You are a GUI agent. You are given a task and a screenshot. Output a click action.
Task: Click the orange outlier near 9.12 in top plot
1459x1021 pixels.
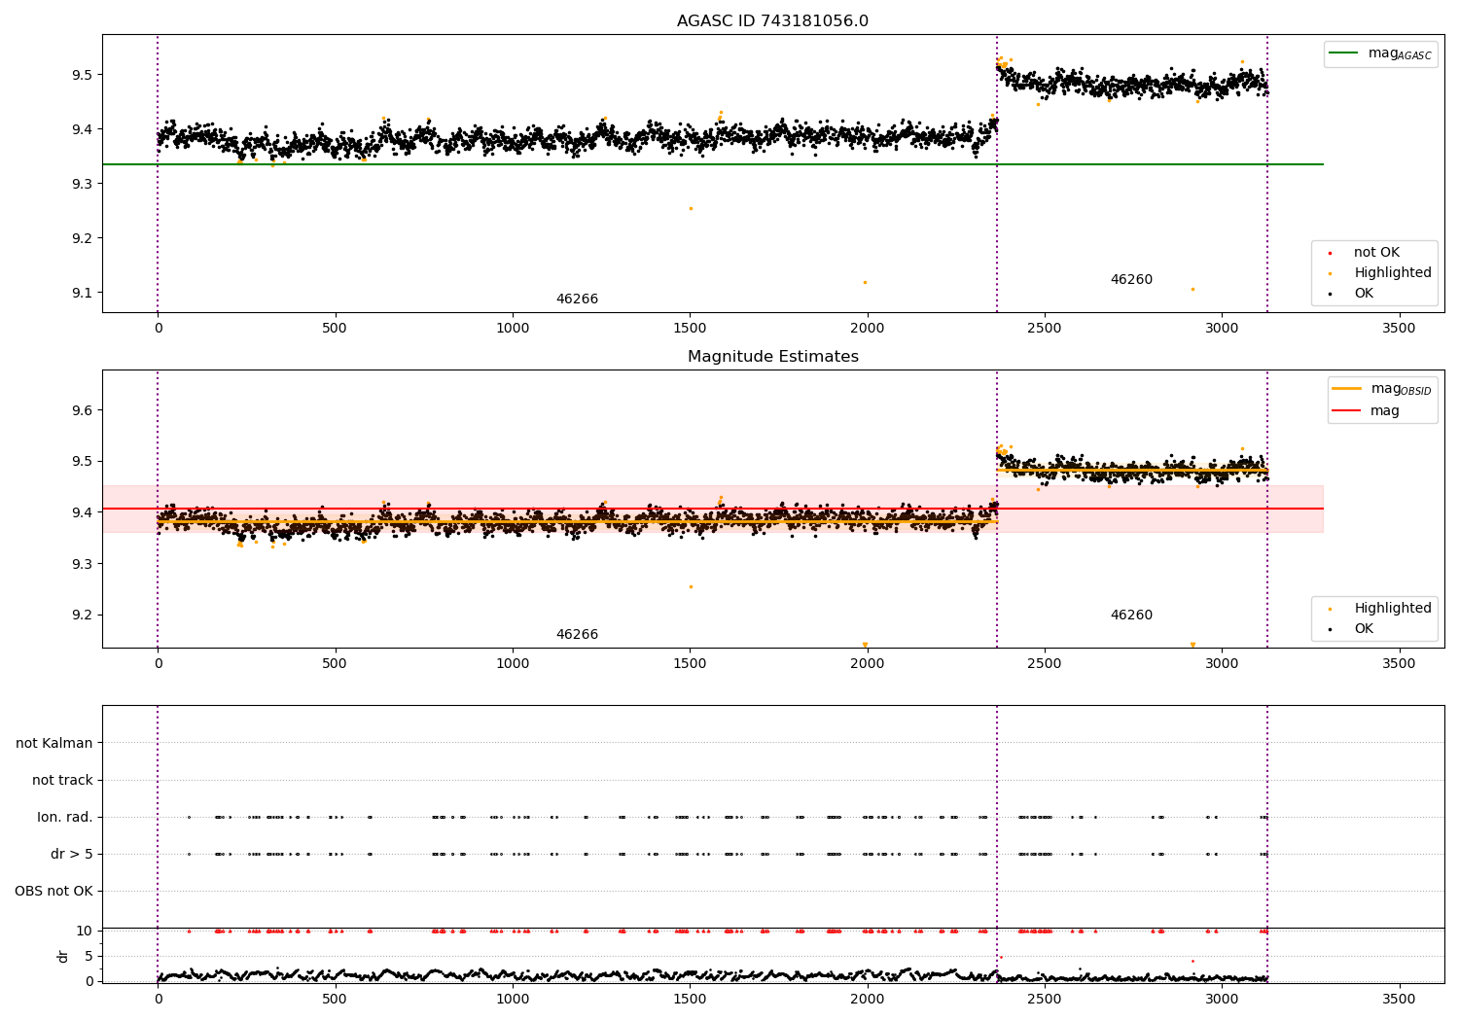(865, 282)
